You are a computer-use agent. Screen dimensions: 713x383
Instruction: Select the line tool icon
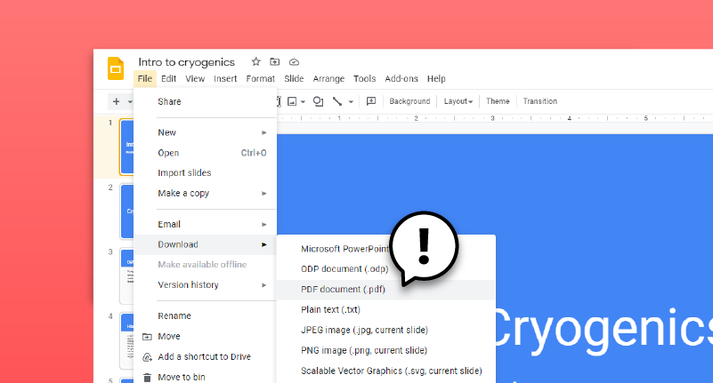(337, 101)
